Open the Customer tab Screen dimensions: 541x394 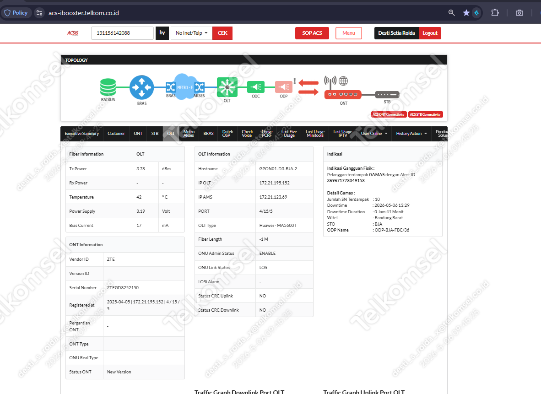pos(116,134)
